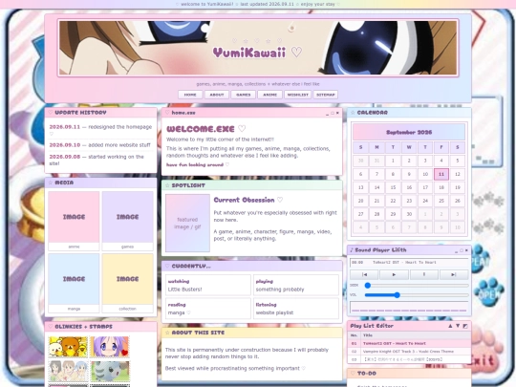Open the blue manga media image
Viewport: 516px width, 387px height.
[74, 279]
